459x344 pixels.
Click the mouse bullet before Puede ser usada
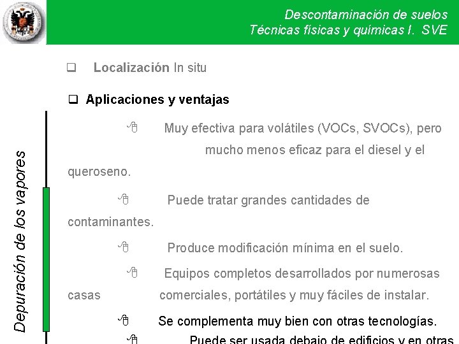pyautogui.click(x=133, y=340)
